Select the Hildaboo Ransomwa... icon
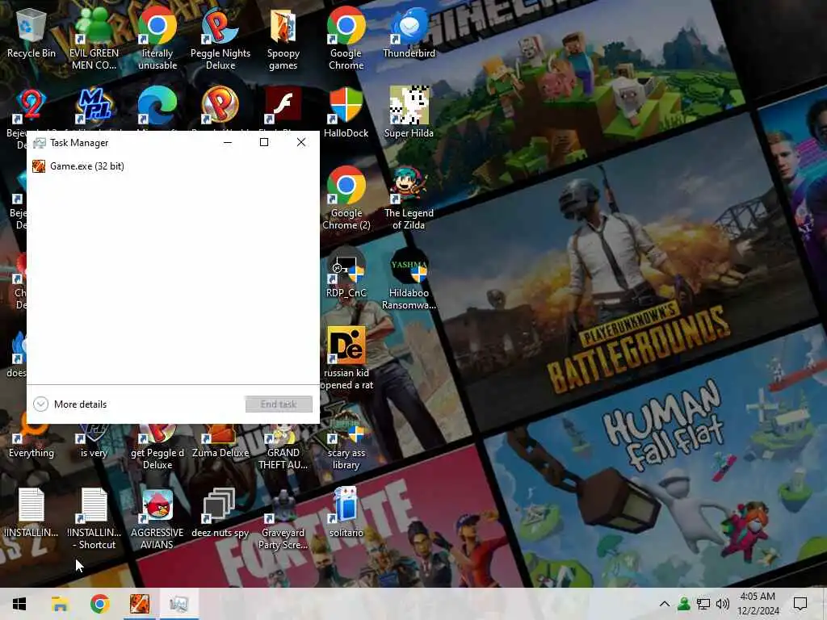 tap(409, 279)
